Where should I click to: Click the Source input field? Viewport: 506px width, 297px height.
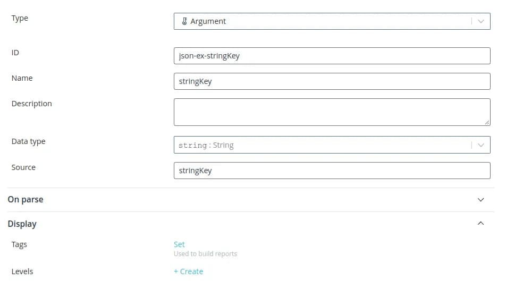[x=332, y=171]
